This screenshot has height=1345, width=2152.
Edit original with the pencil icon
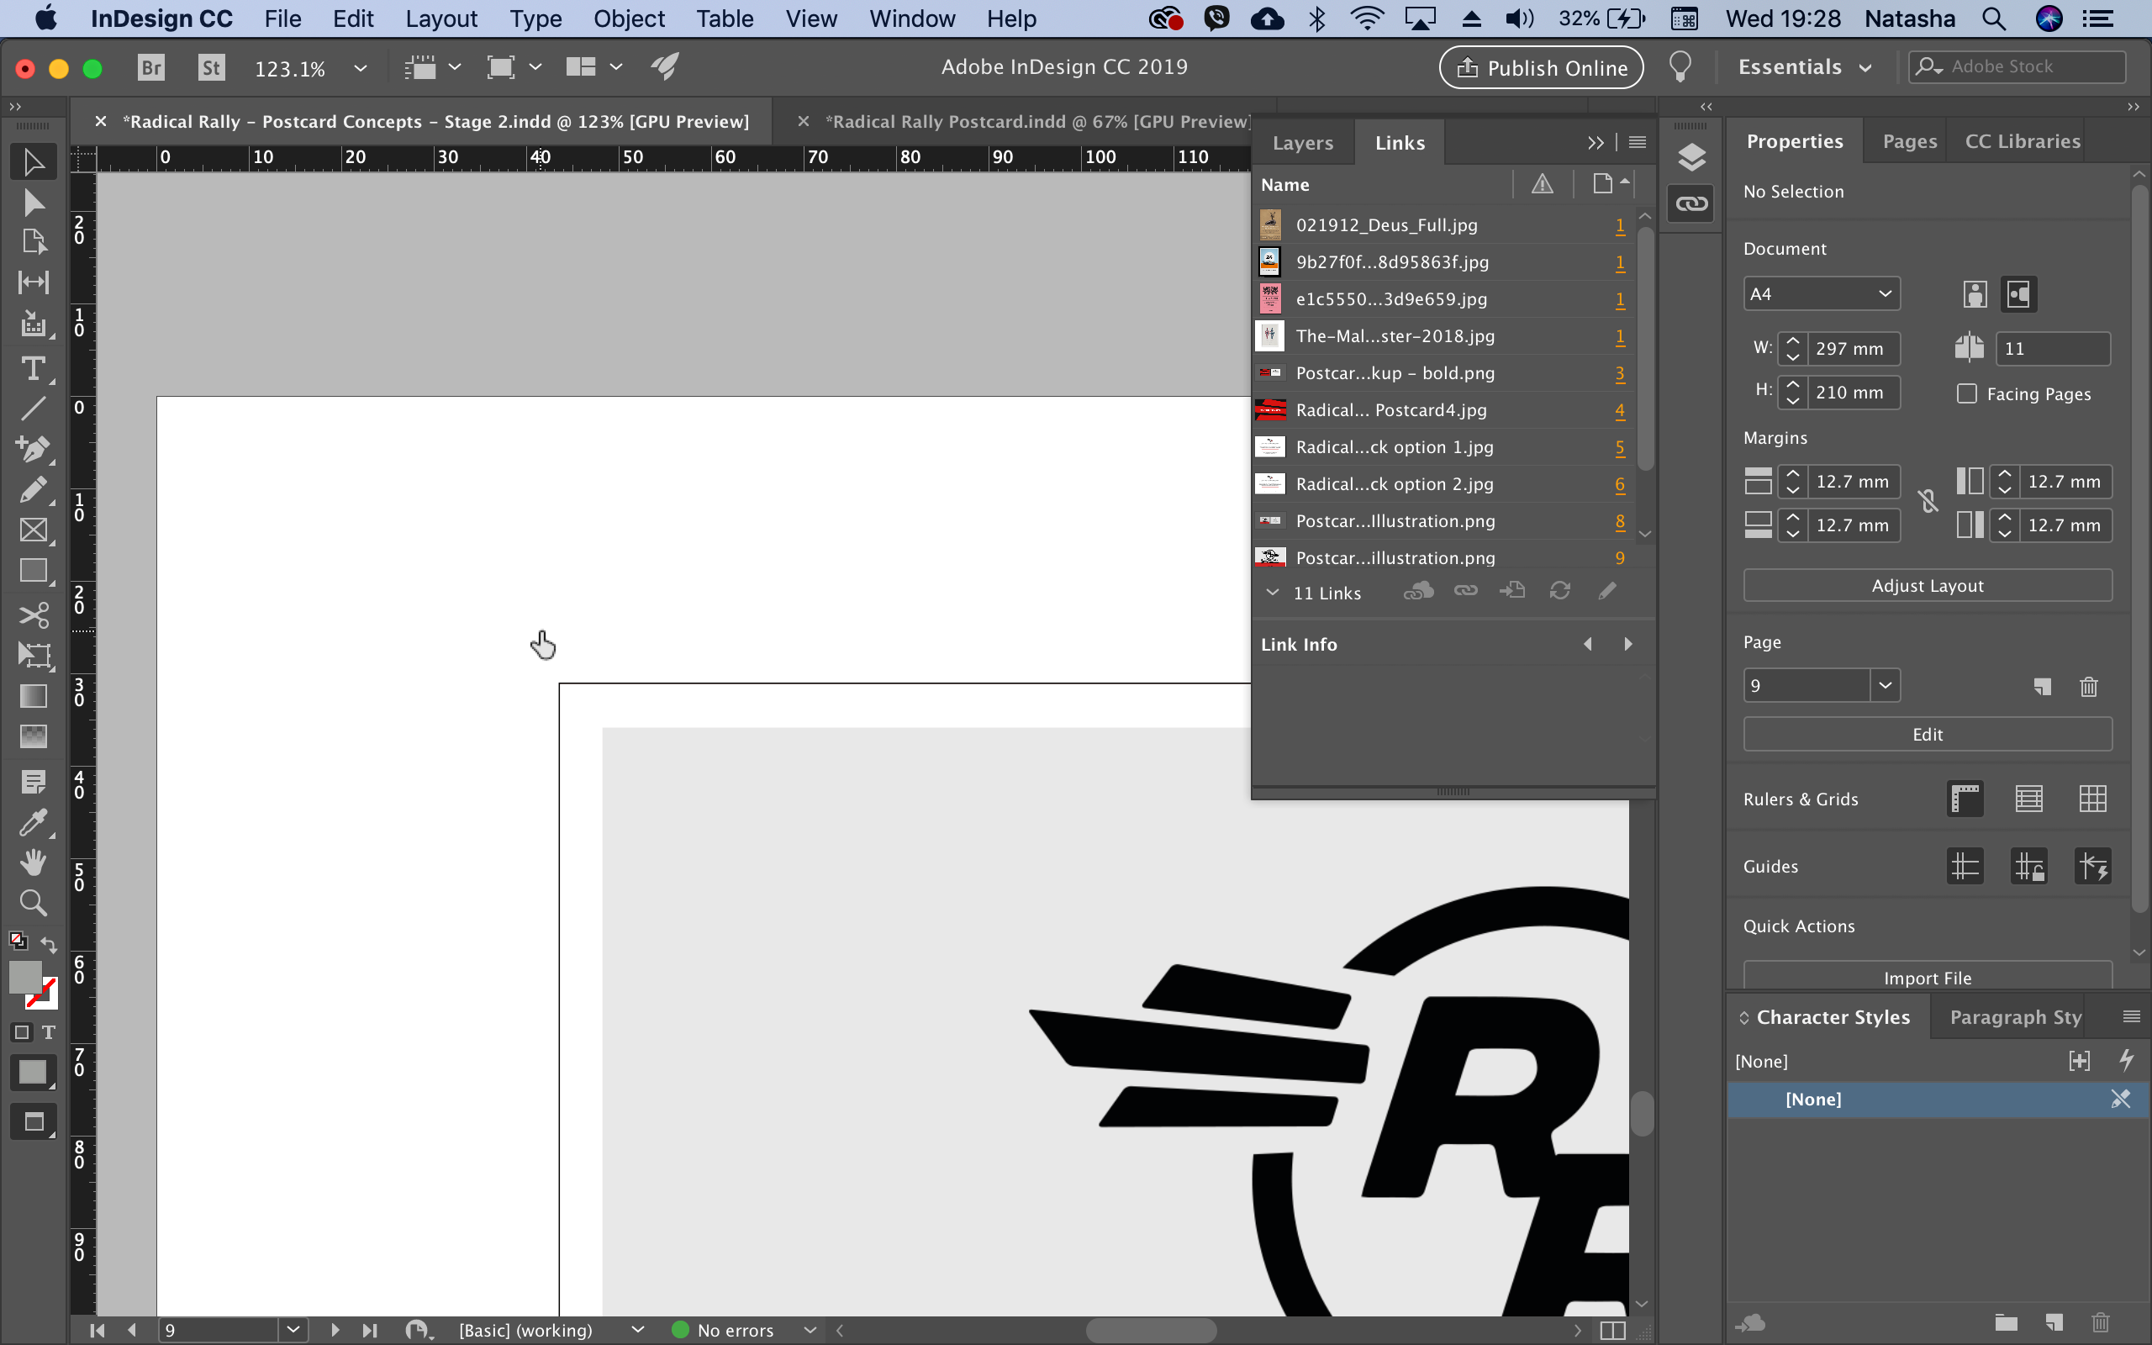click(1607, 591)
